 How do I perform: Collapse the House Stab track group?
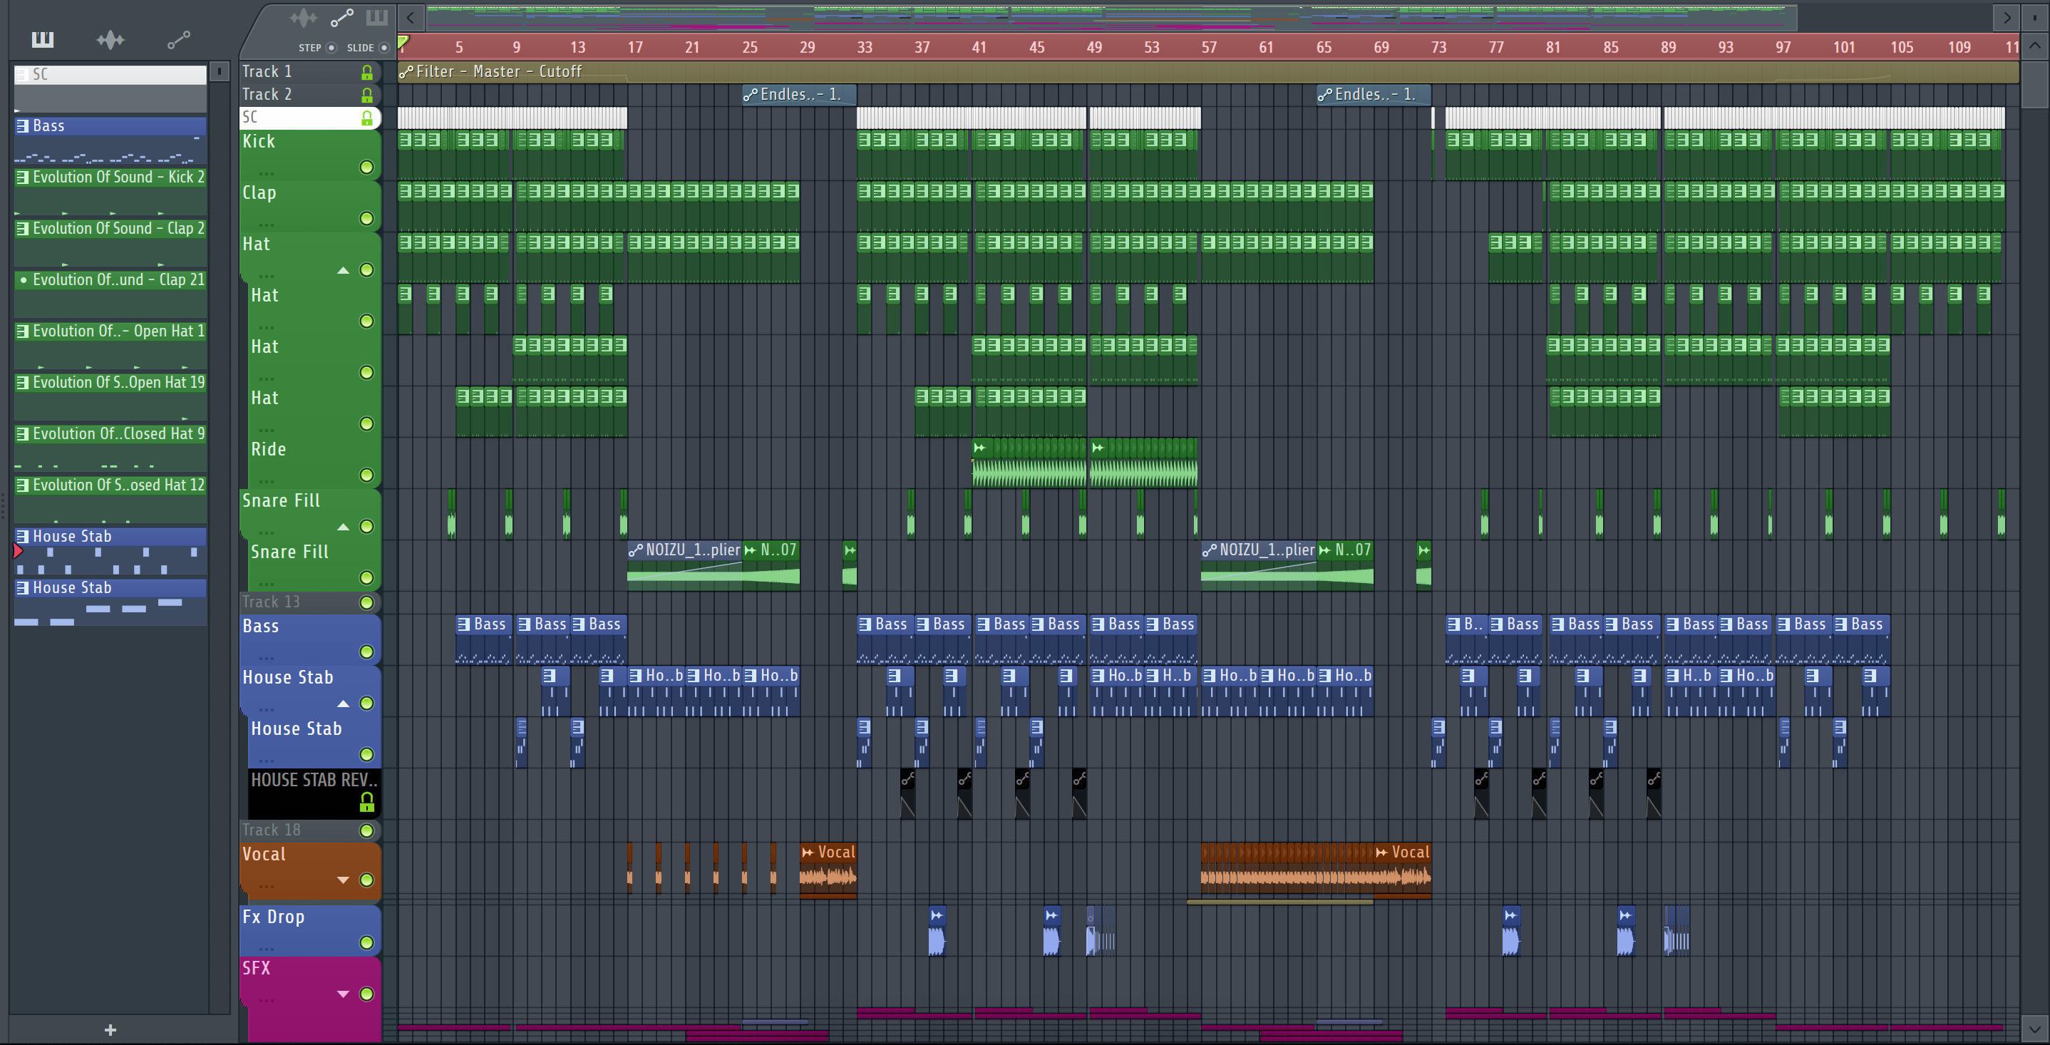[x=343, y=704]
